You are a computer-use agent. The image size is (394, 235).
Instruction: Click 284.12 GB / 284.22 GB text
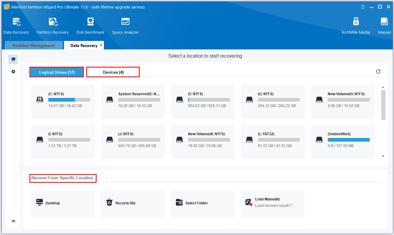tap(277, 106)
